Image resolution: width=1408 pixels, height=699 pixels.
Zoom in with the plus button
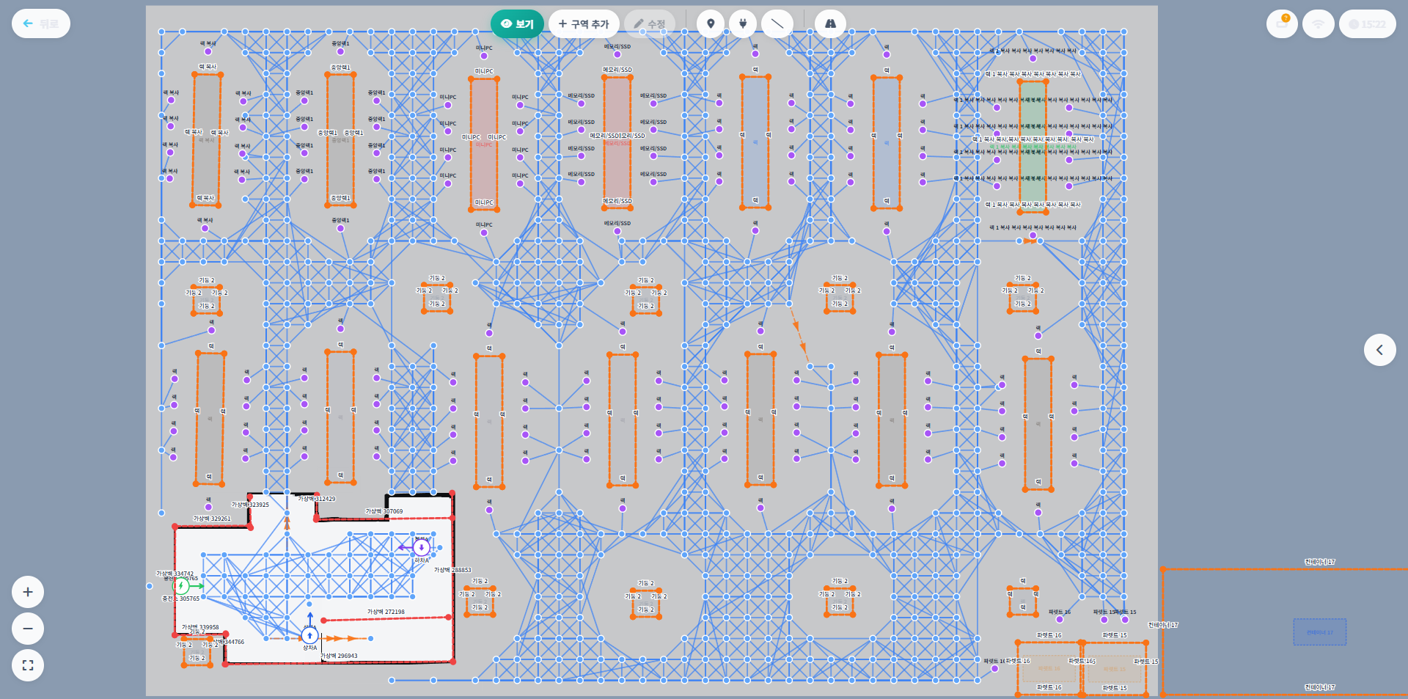28,592
